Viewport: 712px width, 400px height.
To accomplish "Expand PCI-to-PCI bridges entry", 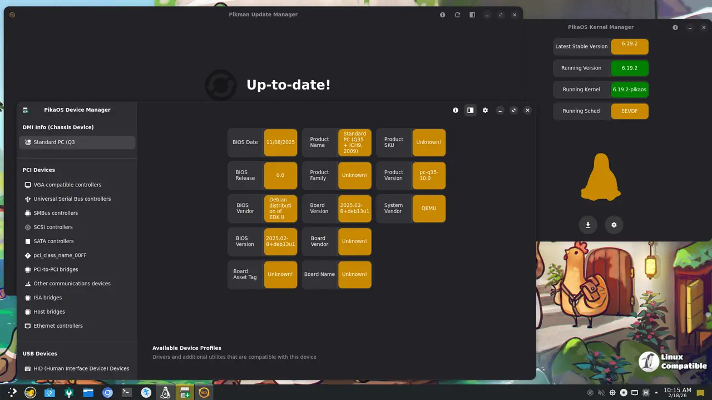I will pyautogui.click(x=56, y=270).
